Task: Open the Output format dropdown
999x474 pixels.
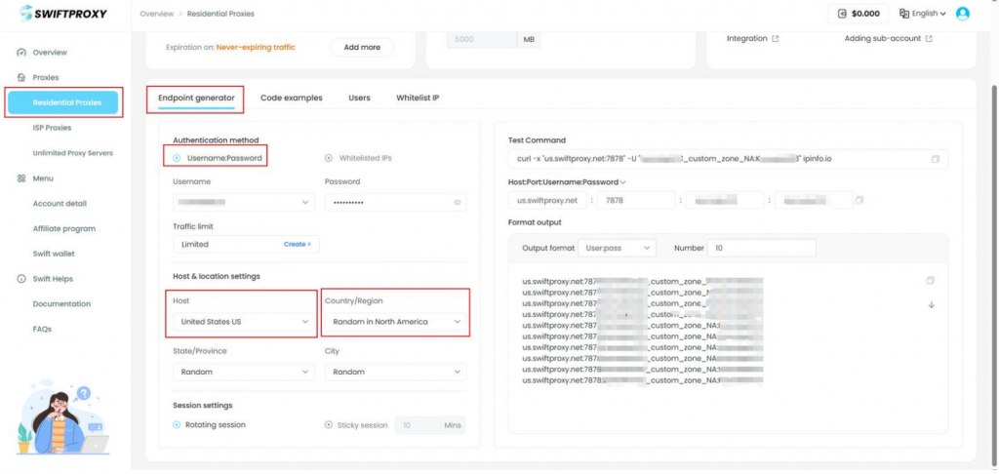Action: (617, 249)
